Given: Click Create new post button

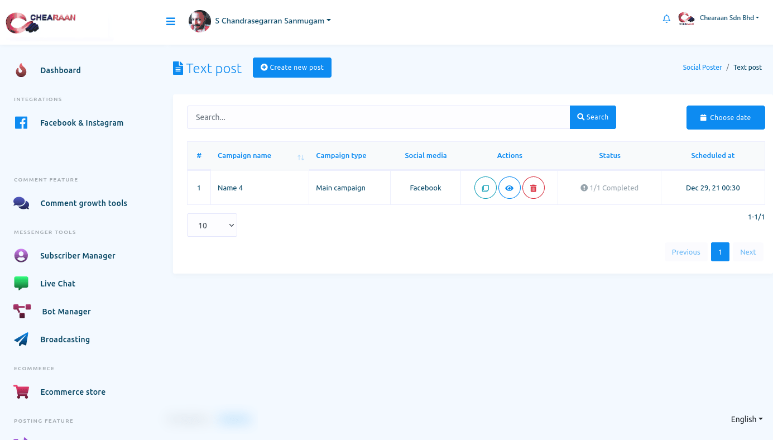Looking at the screenshot, I should (292, 68).
